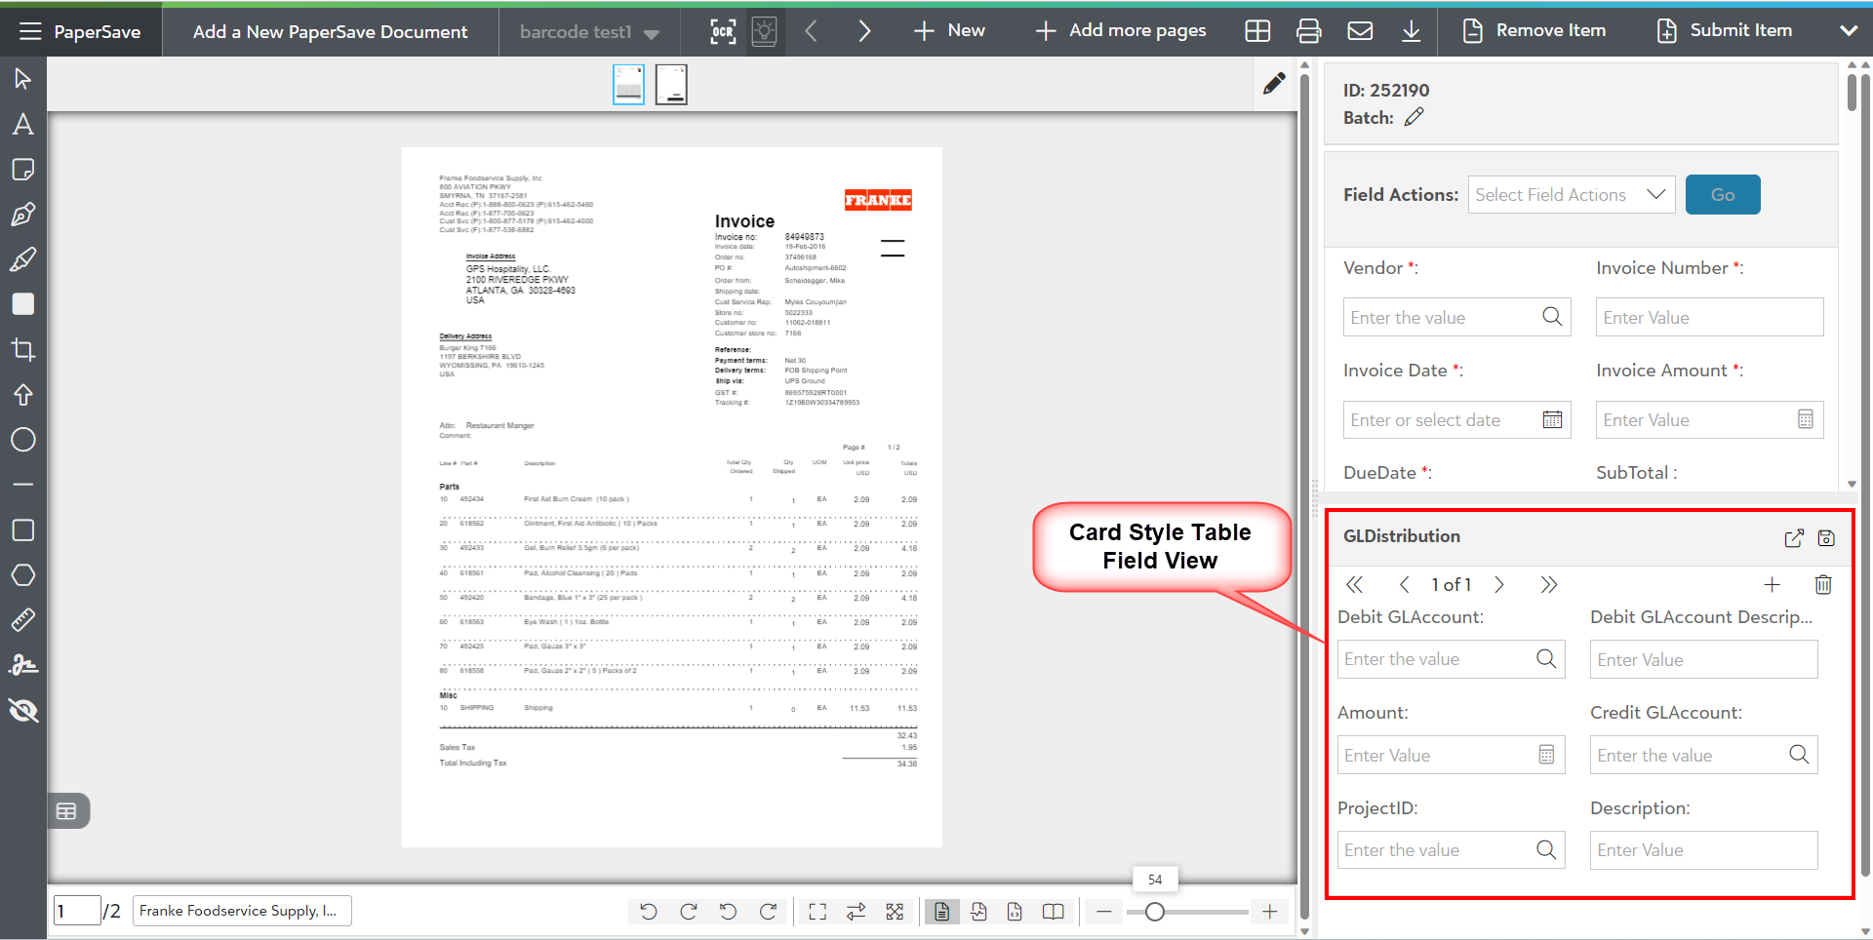Open the Select Field Actions dropdown
The image size is (1873, 940).
coord(1571,195)
